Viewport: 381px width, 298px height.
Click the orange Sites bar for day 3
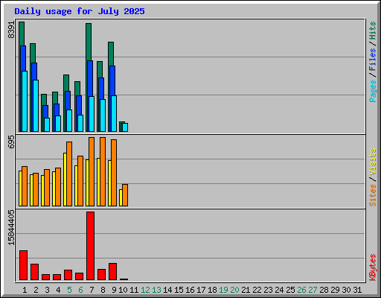[x=47, y=188]
